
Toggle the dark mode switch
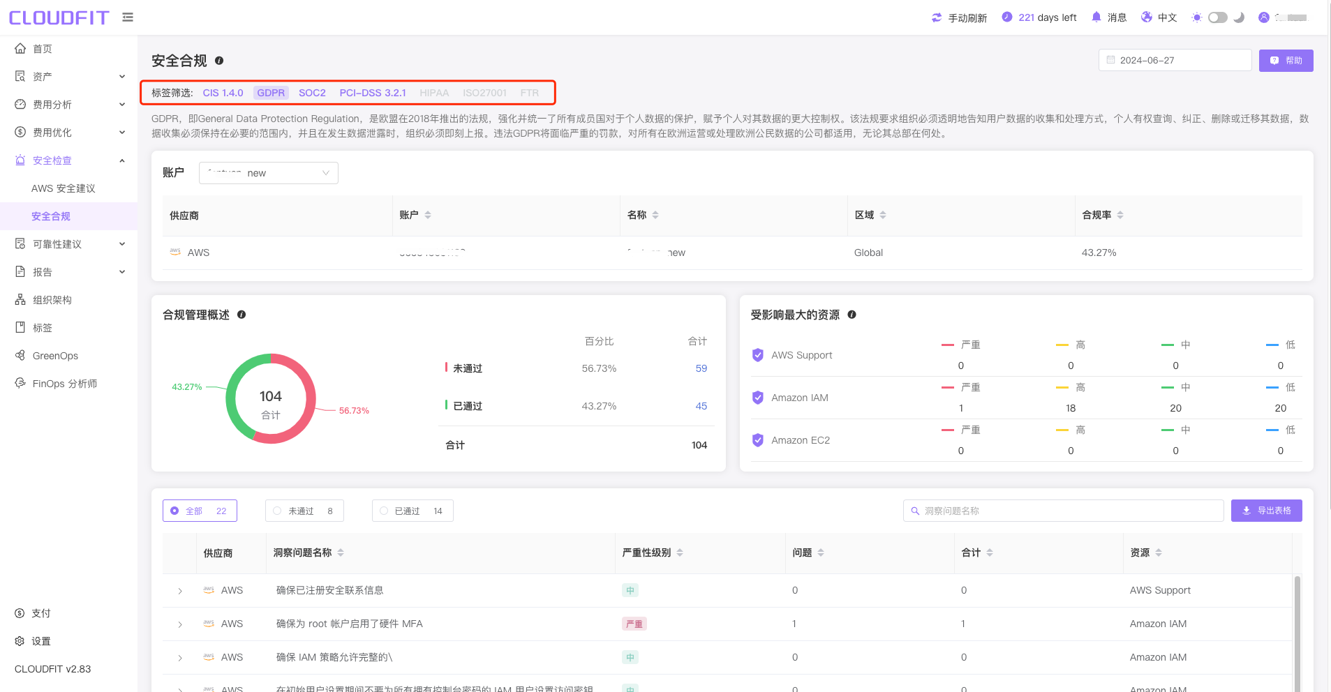1218,17
